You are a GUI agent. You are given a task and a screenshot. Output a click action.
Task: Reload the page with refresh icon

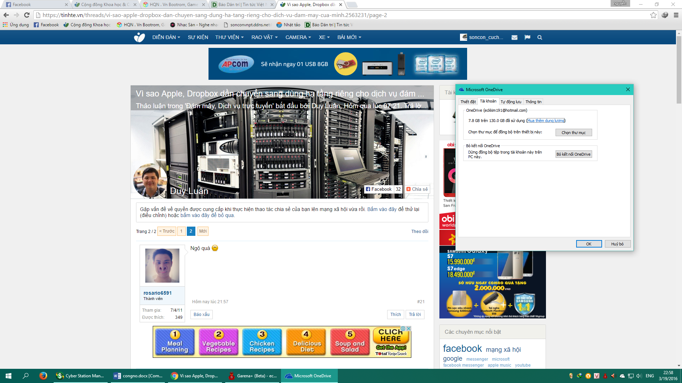point(27,15)
